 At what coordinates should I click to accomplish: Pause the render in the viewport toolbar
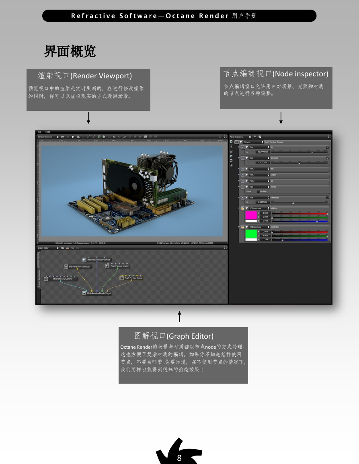(68, 137)
